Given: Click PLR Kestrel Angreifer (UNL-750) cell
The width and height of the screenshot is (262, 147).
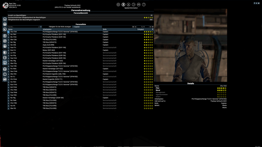Looking at the screenshot, I should [54, 74].
